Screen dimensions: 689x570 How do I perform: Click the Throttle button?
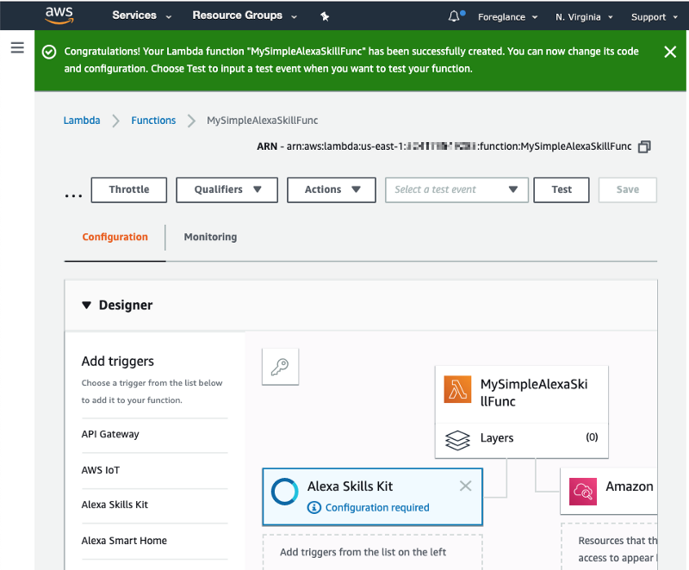(x=128, y=189)
